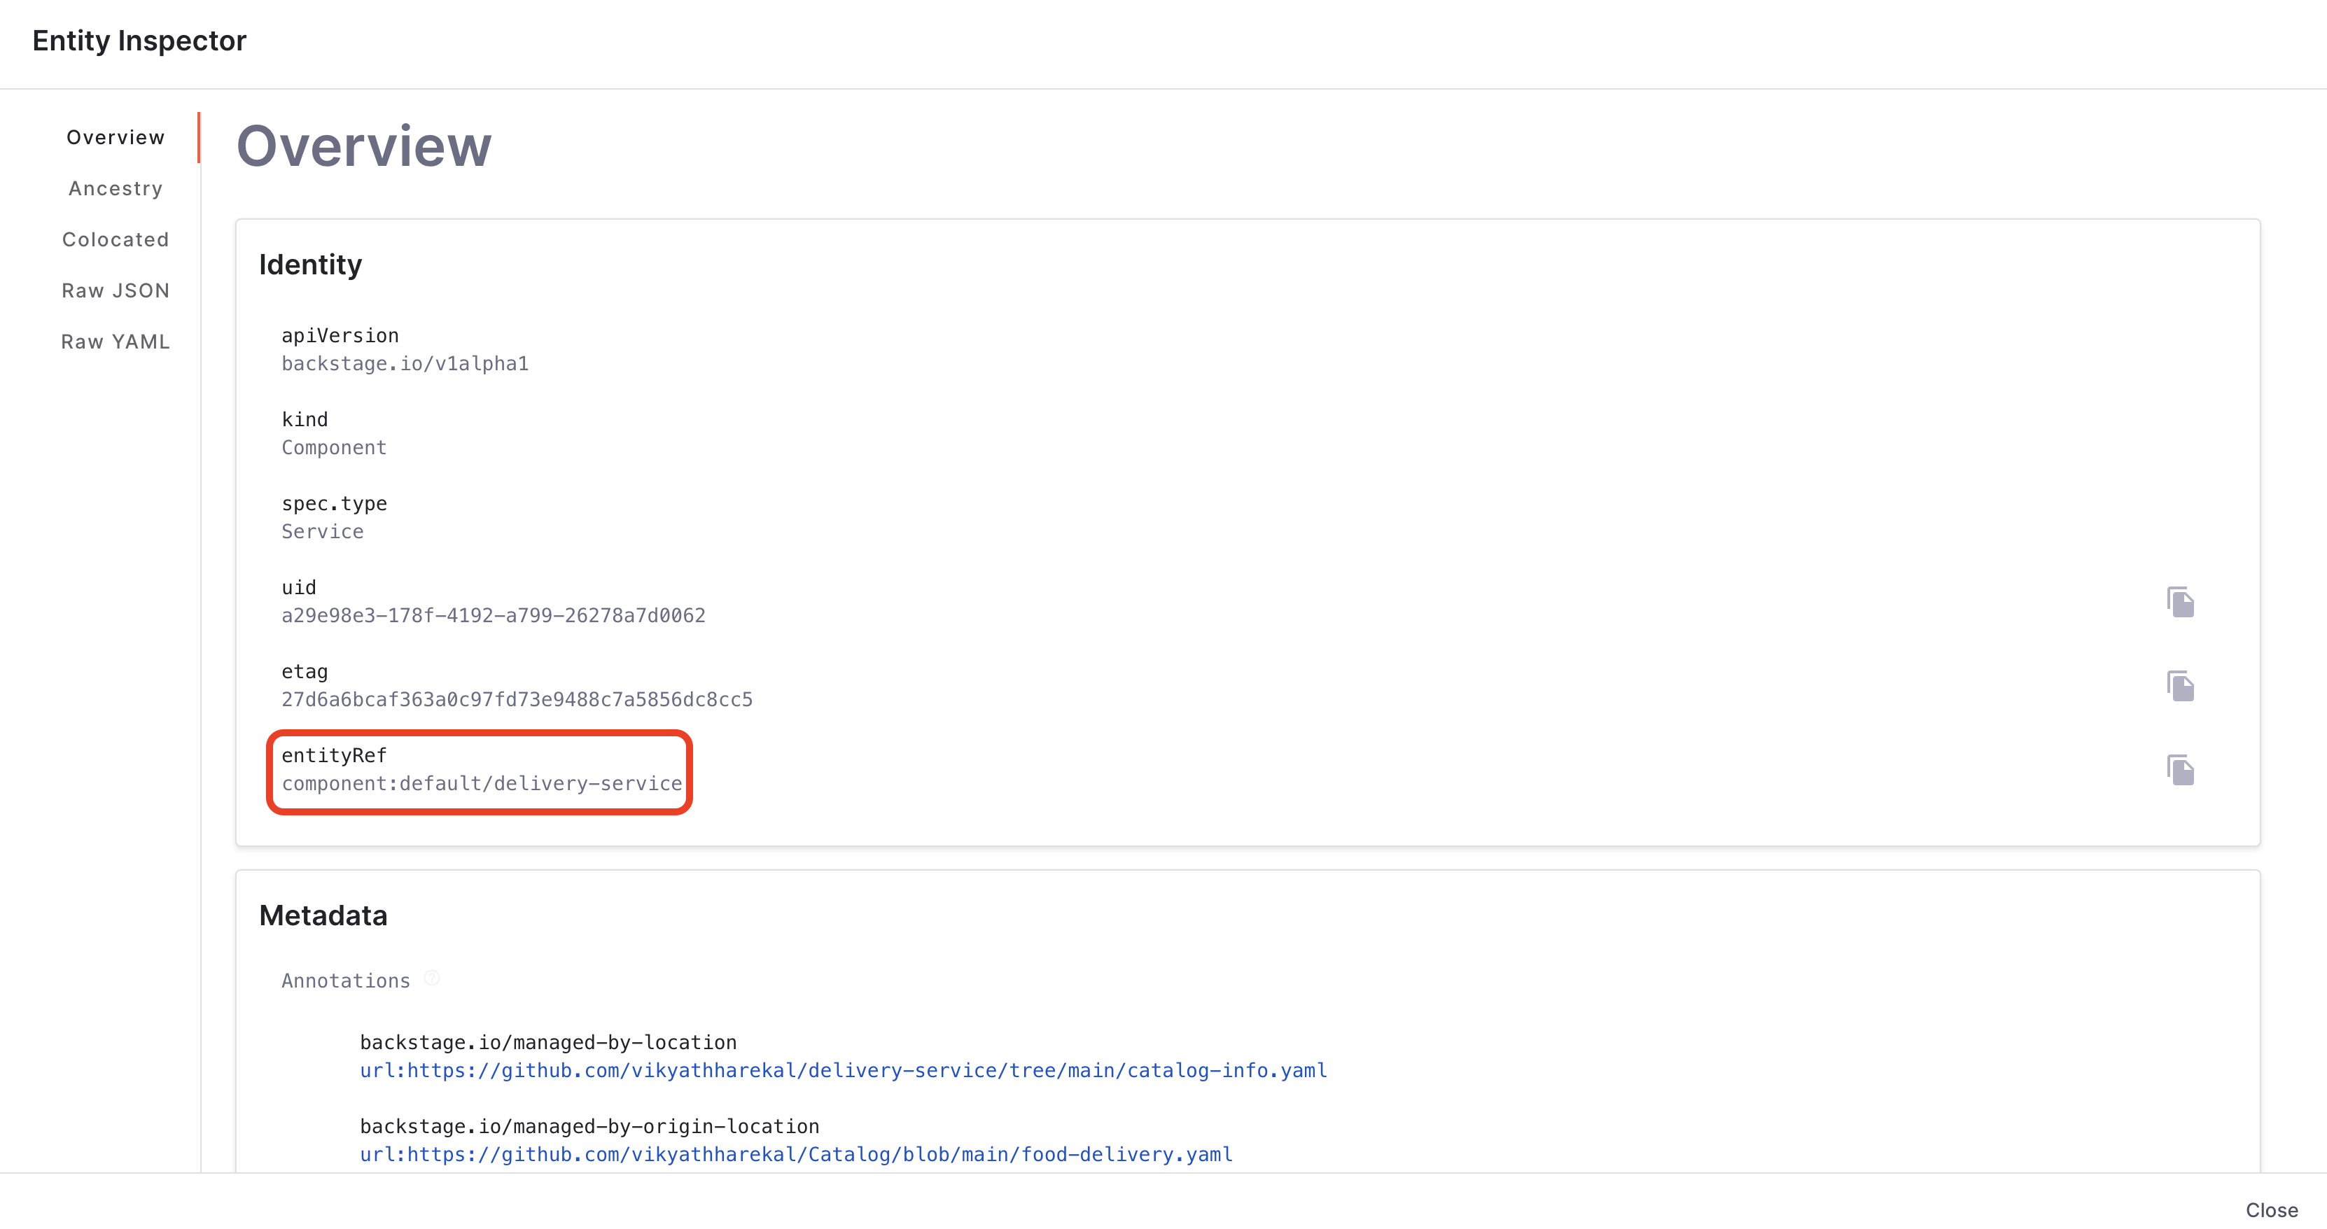
Task: Close the Entity Inspector dialog
Action: [x=2271, y=1209]
